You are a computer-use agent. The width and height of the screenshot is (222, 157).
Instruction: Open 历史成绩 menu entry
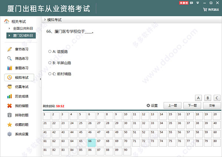tap(22, 96)
